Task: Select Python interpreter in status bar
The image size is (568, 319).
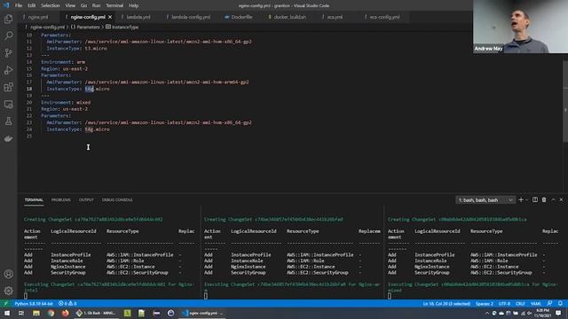Action: coord(34,303)
